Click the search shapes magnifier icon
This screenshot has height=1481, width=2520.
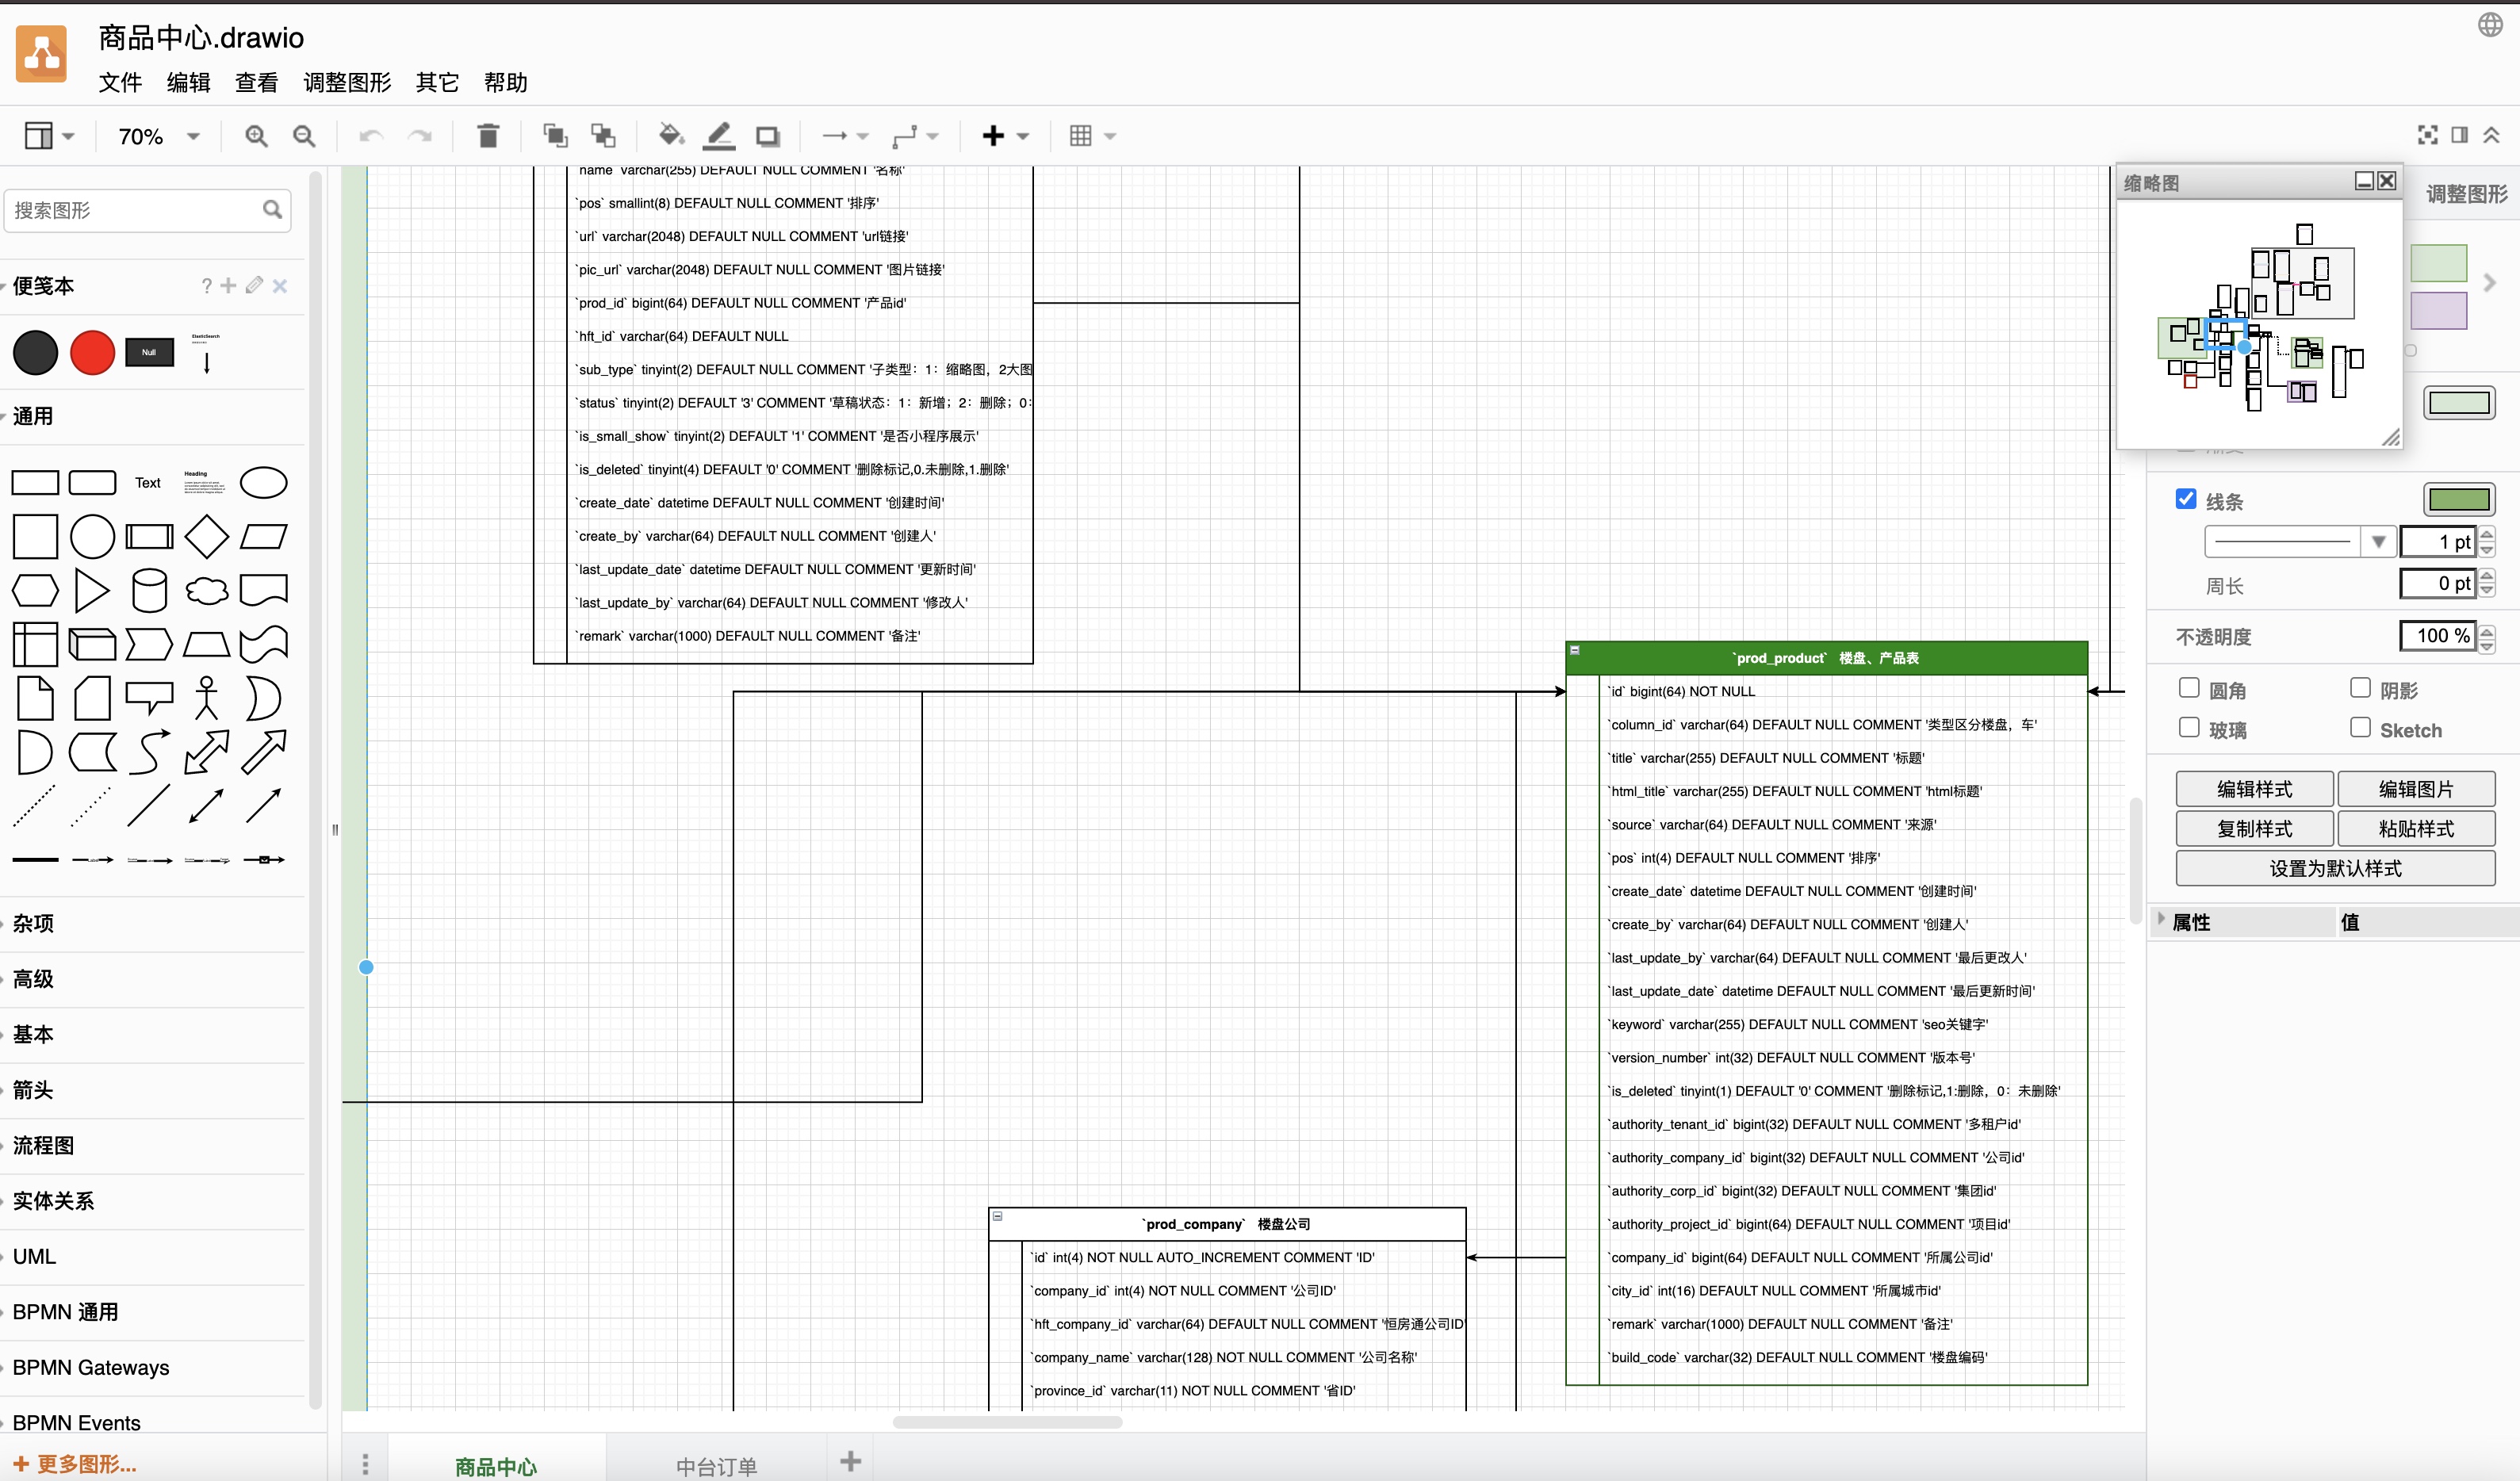pyautogui.click(x=272, y=210)
